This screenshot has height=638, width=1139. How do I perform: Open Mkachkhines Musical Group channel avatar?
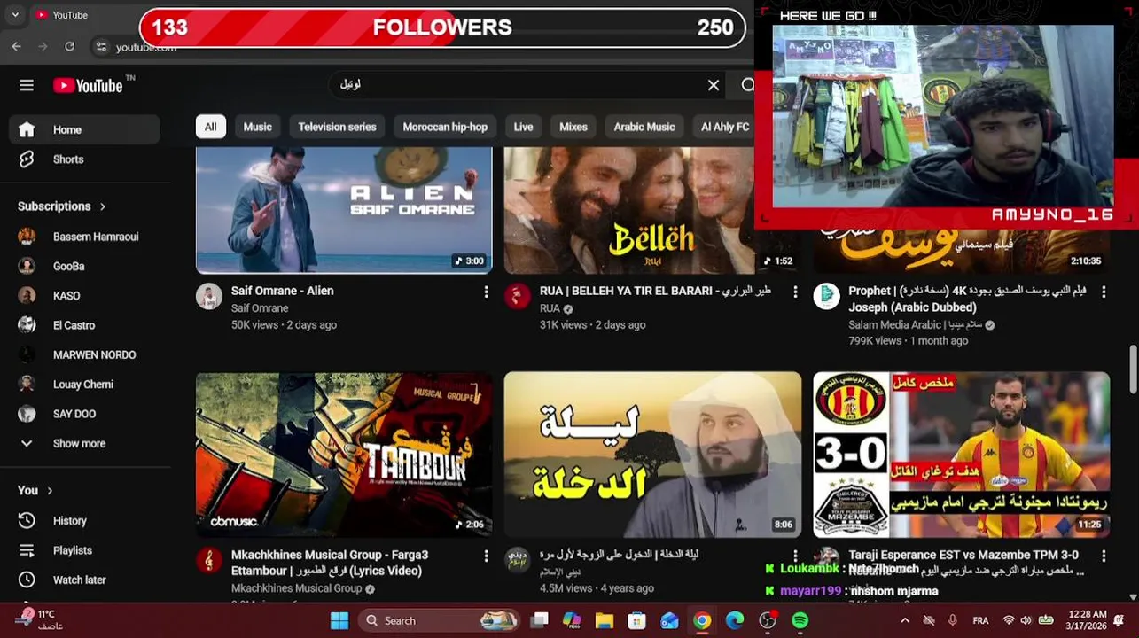point(209,560)
